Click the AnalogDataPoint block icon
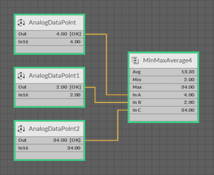 [21, 22]
